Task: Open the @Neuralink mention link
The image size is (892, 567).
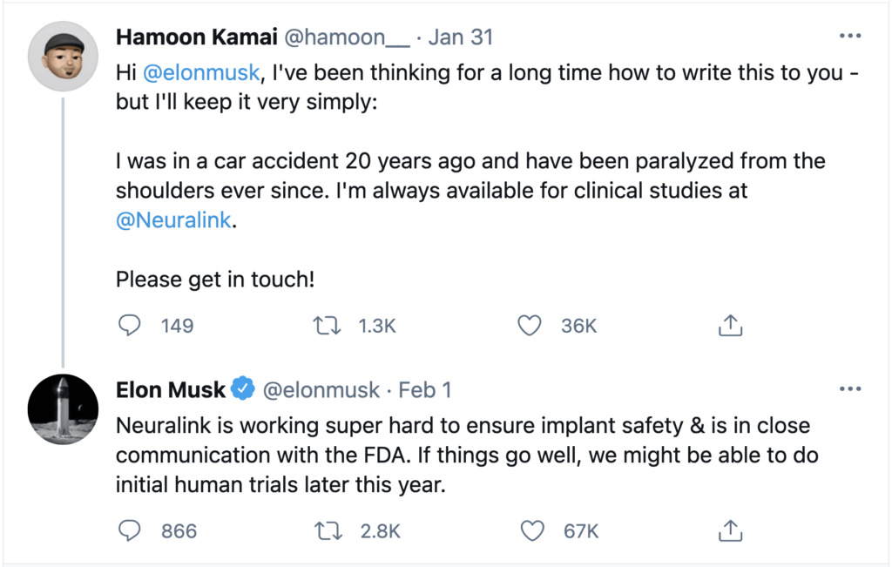Action: pos(173,220)
